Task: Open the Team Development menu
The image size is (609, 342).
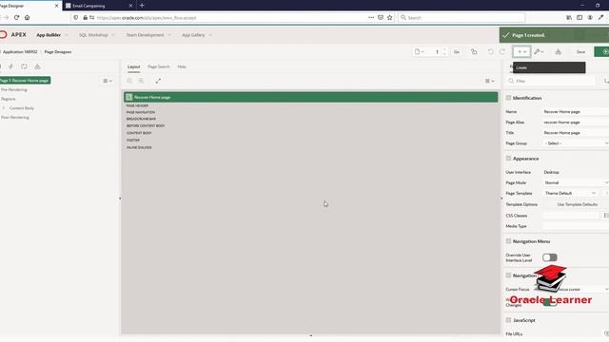Action: [x=148, y=35]
